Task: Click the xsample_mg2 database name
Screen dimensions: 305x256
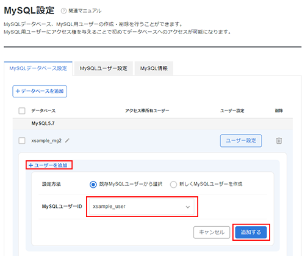Action: point(46,141)
